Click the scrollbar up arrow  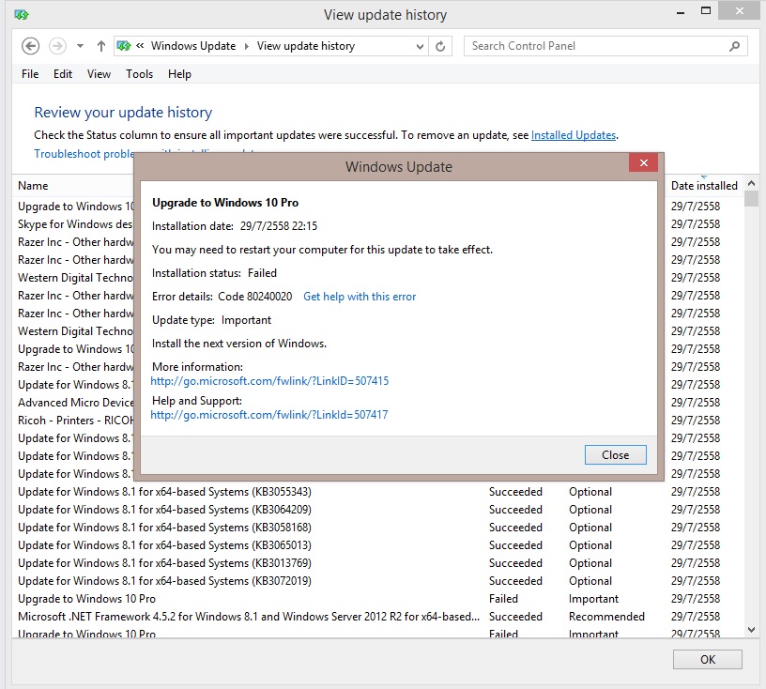coord(751,183)
